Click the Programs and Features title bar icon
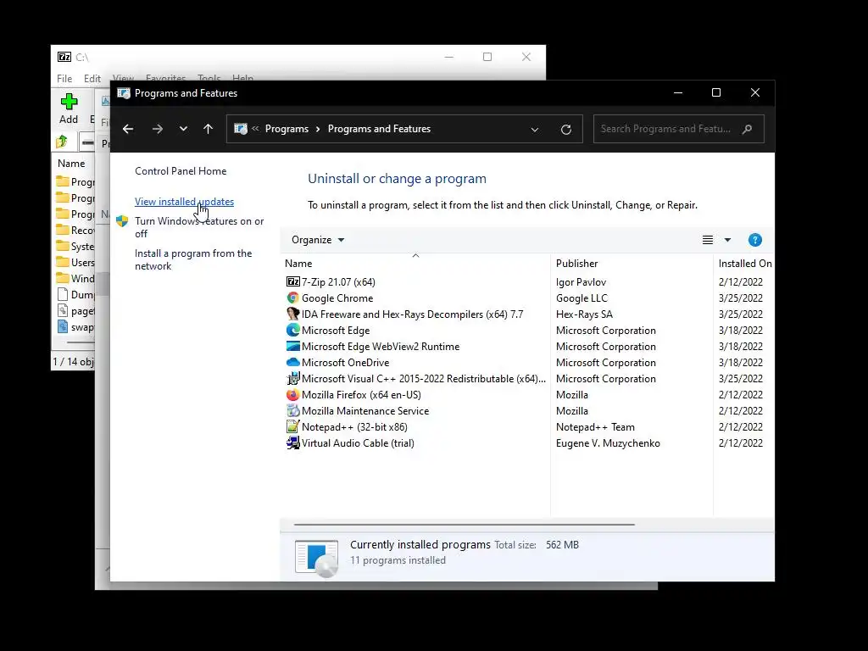This screenshot has width=868, height=651. (123, 93)
